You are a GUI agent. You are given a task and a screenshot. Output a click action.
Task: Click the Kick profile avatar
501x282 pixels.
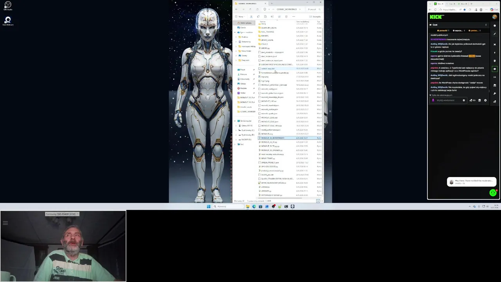click(495, 17)
